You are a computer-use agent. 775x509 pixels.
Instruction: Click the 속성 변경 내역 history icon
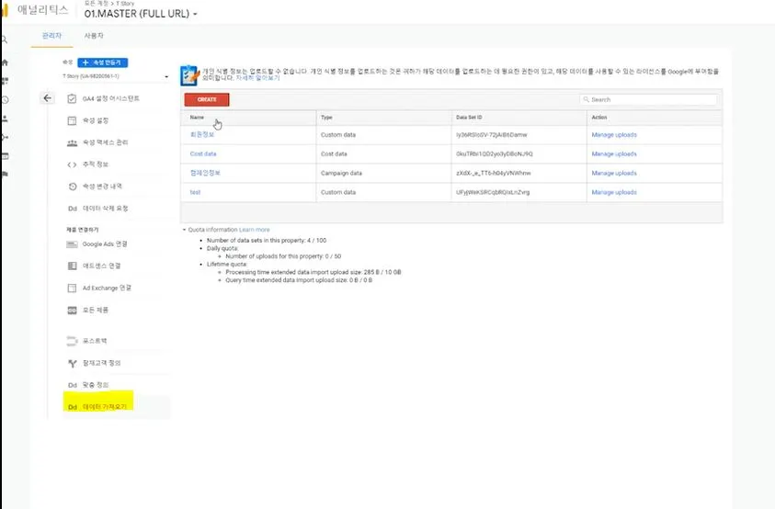coord(72,187)
